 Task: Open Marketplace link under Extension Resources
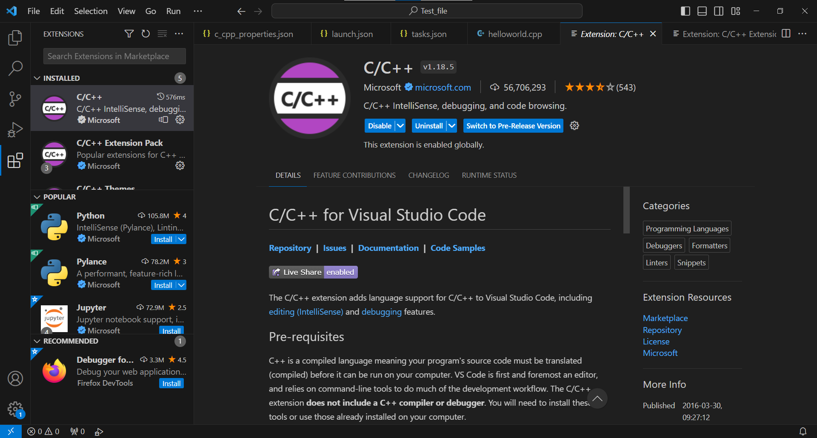pos(665,318)
